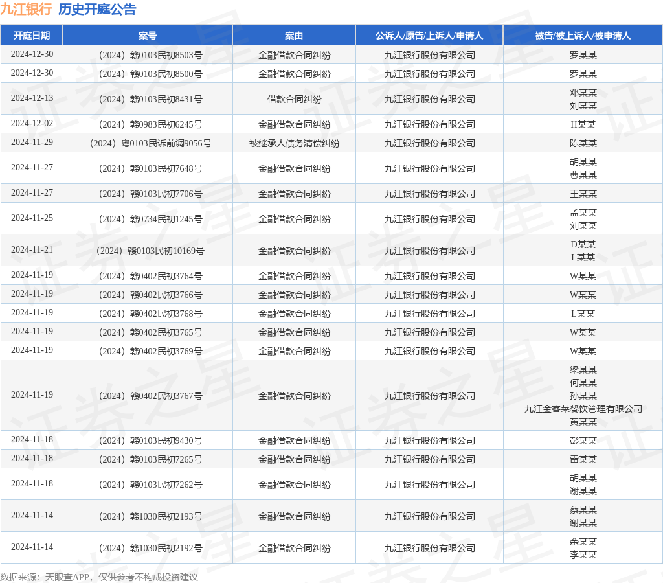Image resolution: width=663 pixels, height=583 pixels.
Task: Select case number (2024)赣0402民初3767号
Action: (150, 396)
